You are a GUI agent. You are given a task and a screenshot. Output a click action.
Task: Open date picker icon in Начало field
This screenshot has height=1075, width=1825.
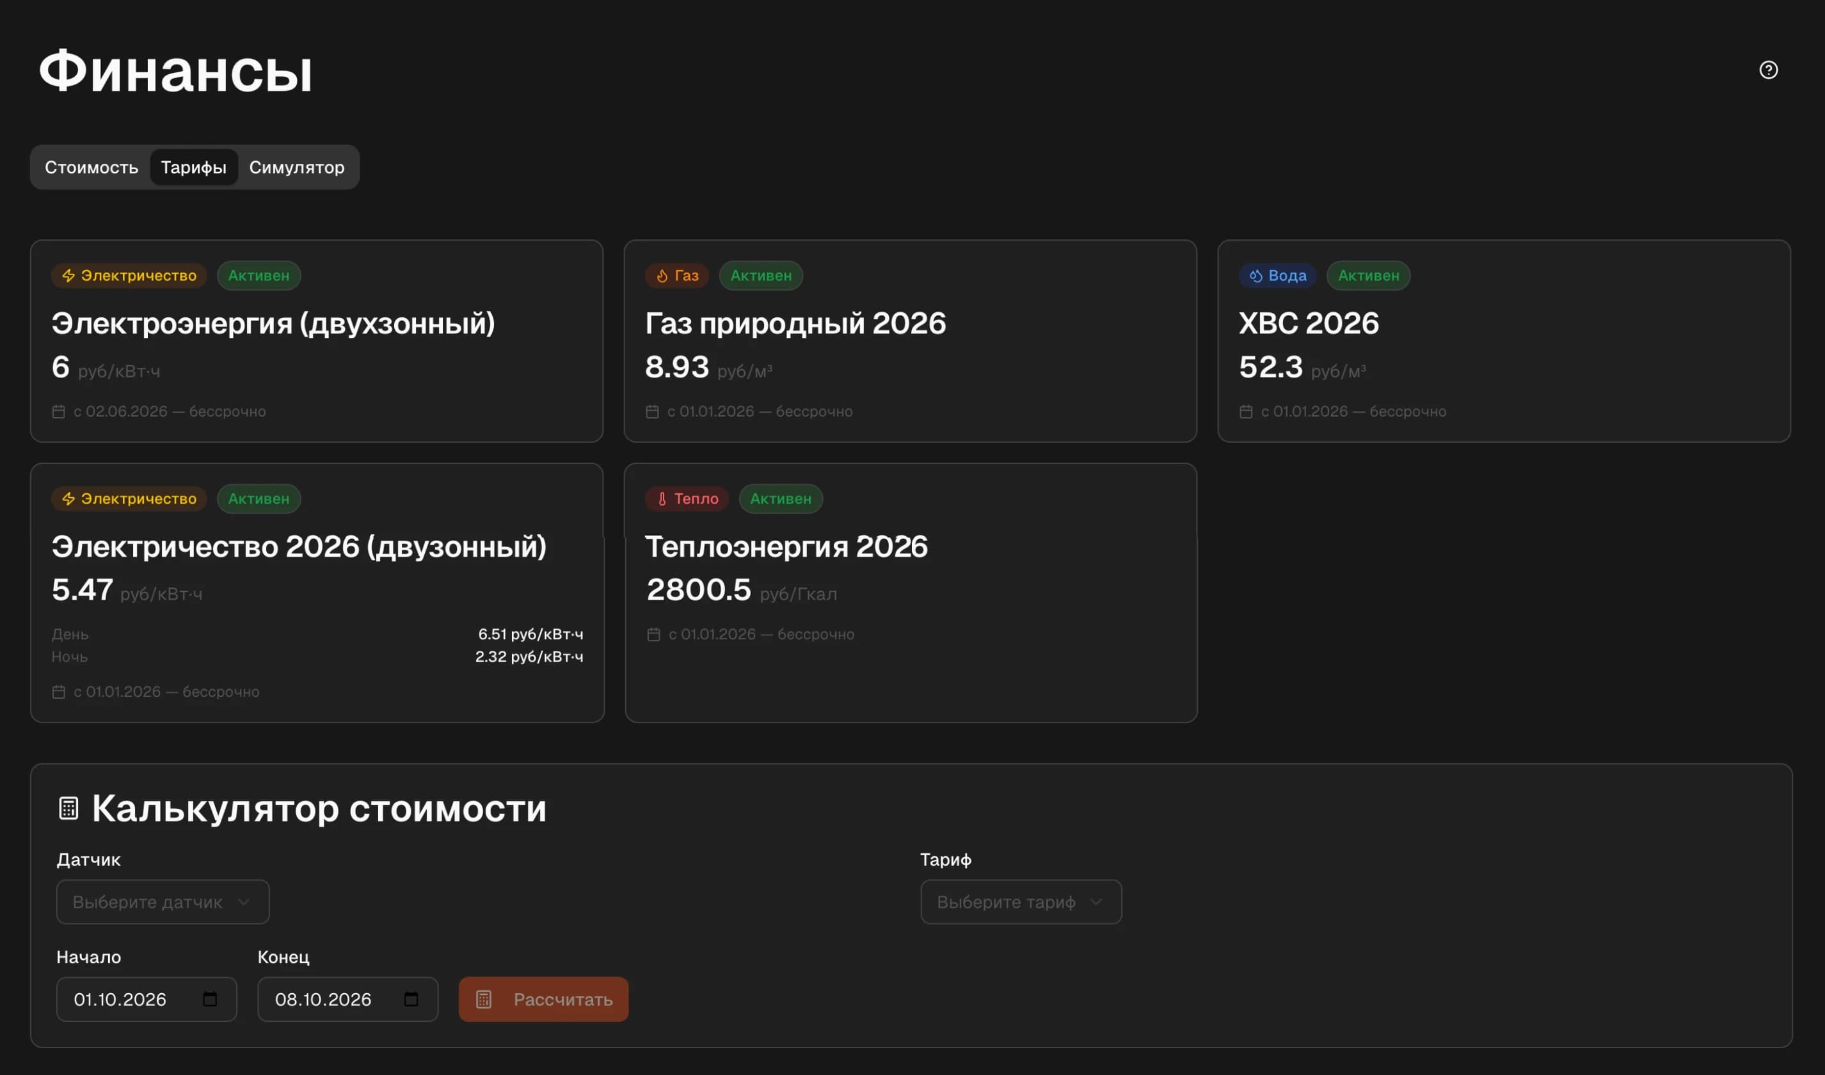click(x=210, y=999)
